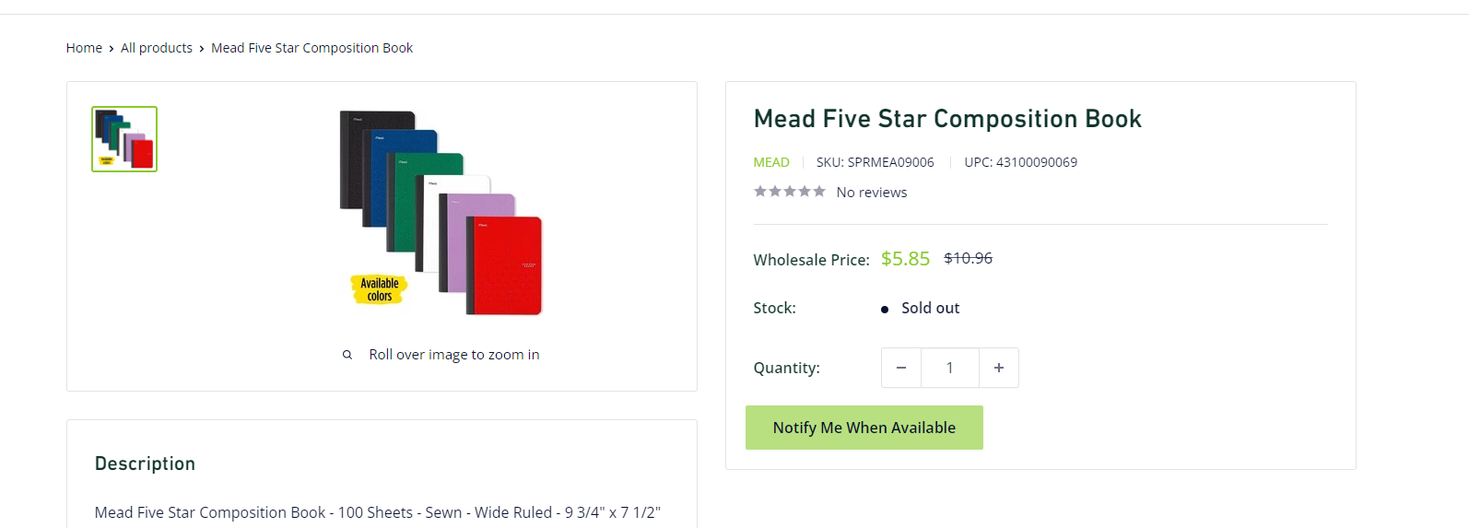Click the plus quantity button
Screen dimensions: 1469x528
pos(999,368)
